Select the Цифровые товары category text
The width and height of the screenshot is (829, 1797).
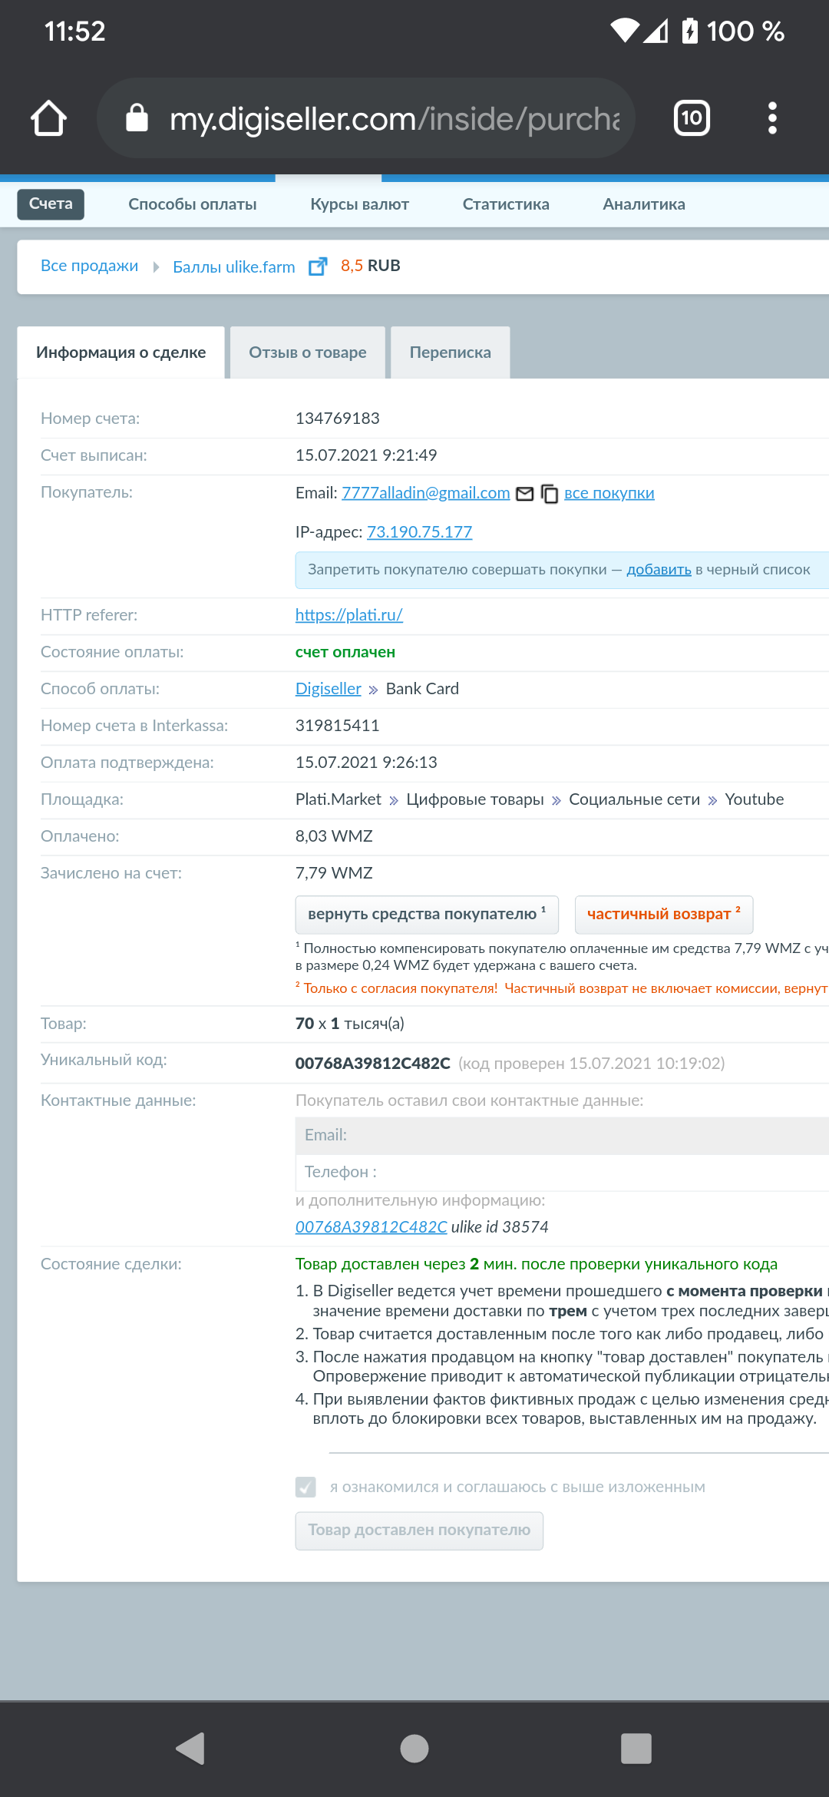pyautogui.click(x=475, y=799)
